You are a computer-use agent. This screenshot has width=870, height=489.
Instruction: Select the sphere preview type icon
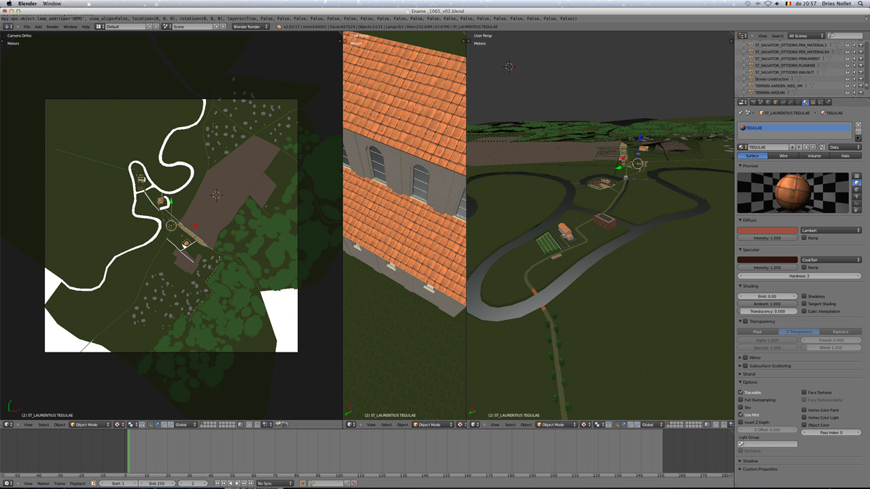(857, 183)
